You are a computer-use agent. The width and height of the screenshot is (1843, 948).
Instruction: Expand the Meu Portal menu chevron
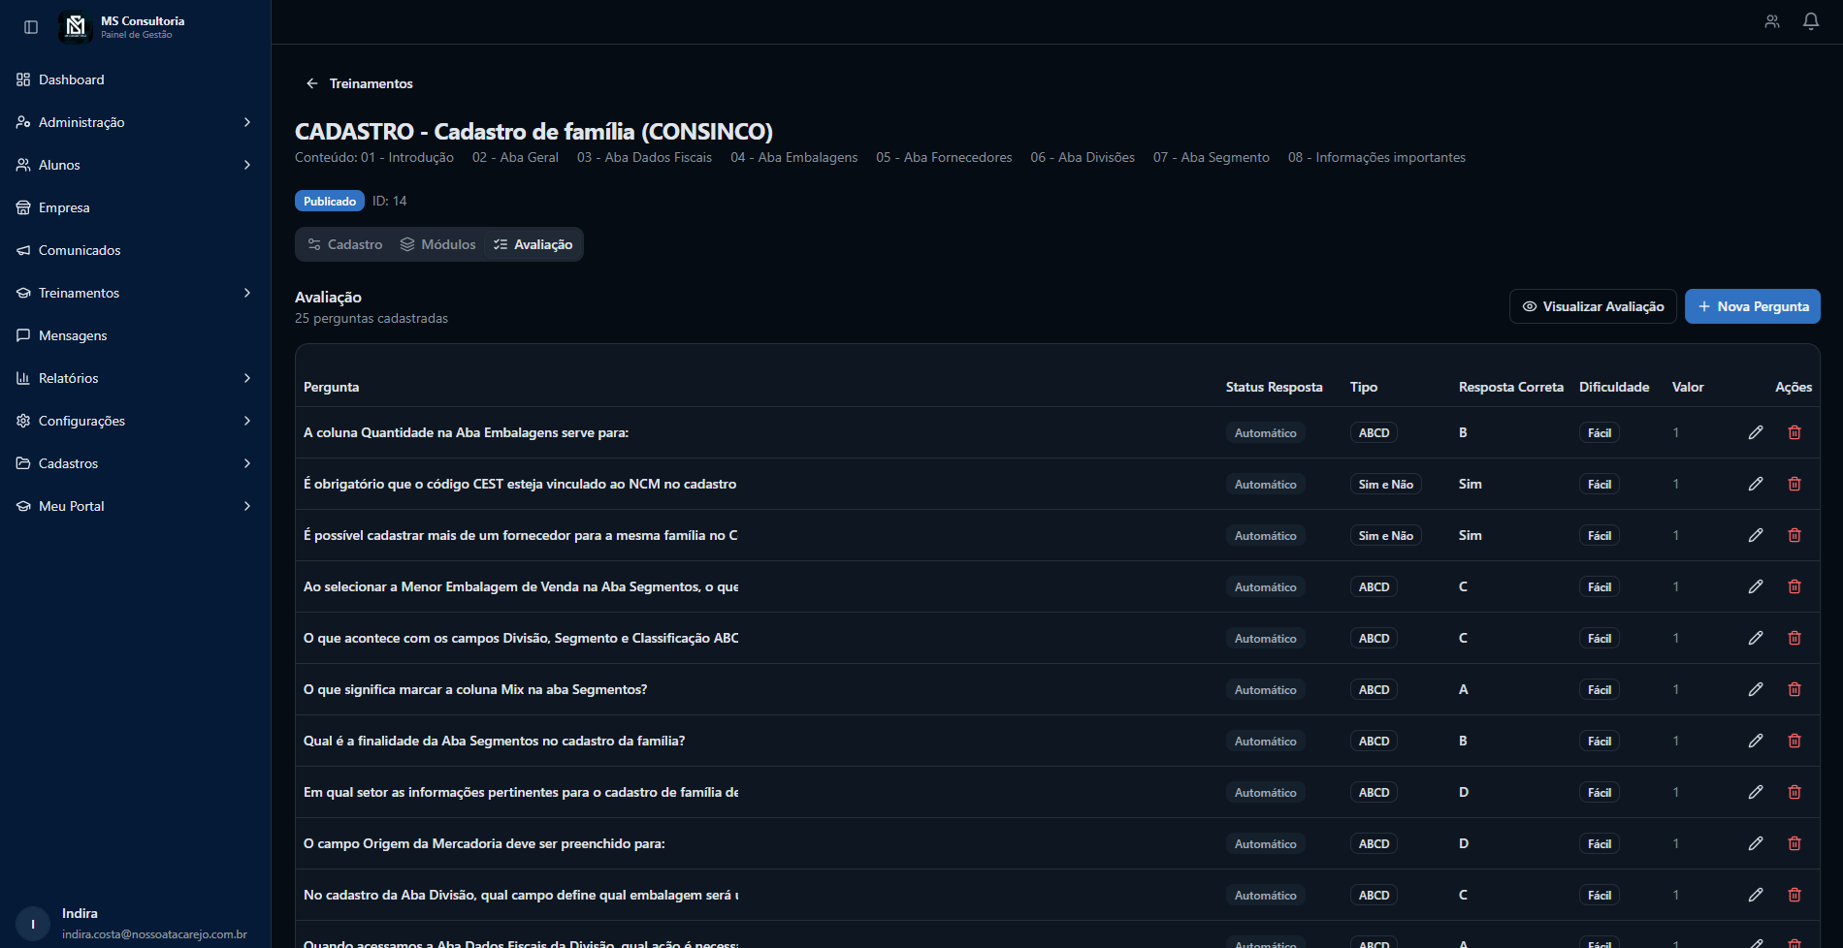coord(247,506)
